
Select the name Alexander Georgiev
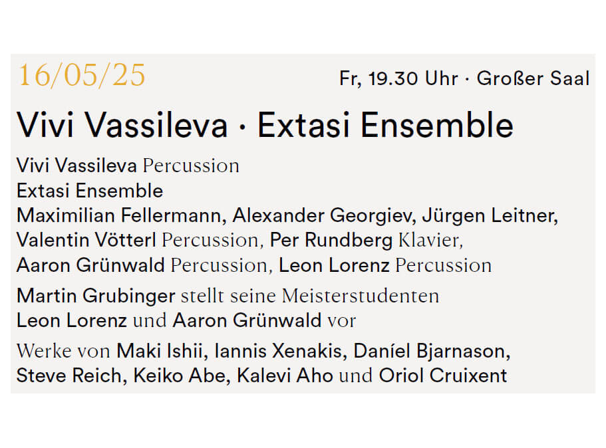coord(321,216)
